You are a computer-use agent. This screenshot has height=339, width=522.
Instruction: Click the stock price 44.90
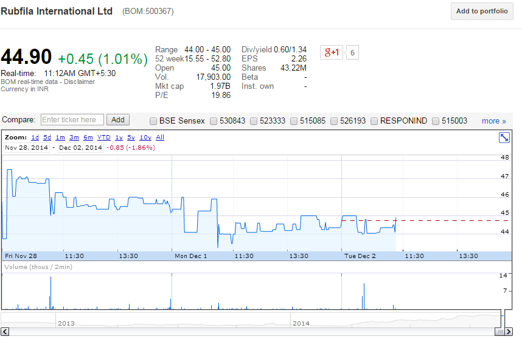[x=26, y=57]
